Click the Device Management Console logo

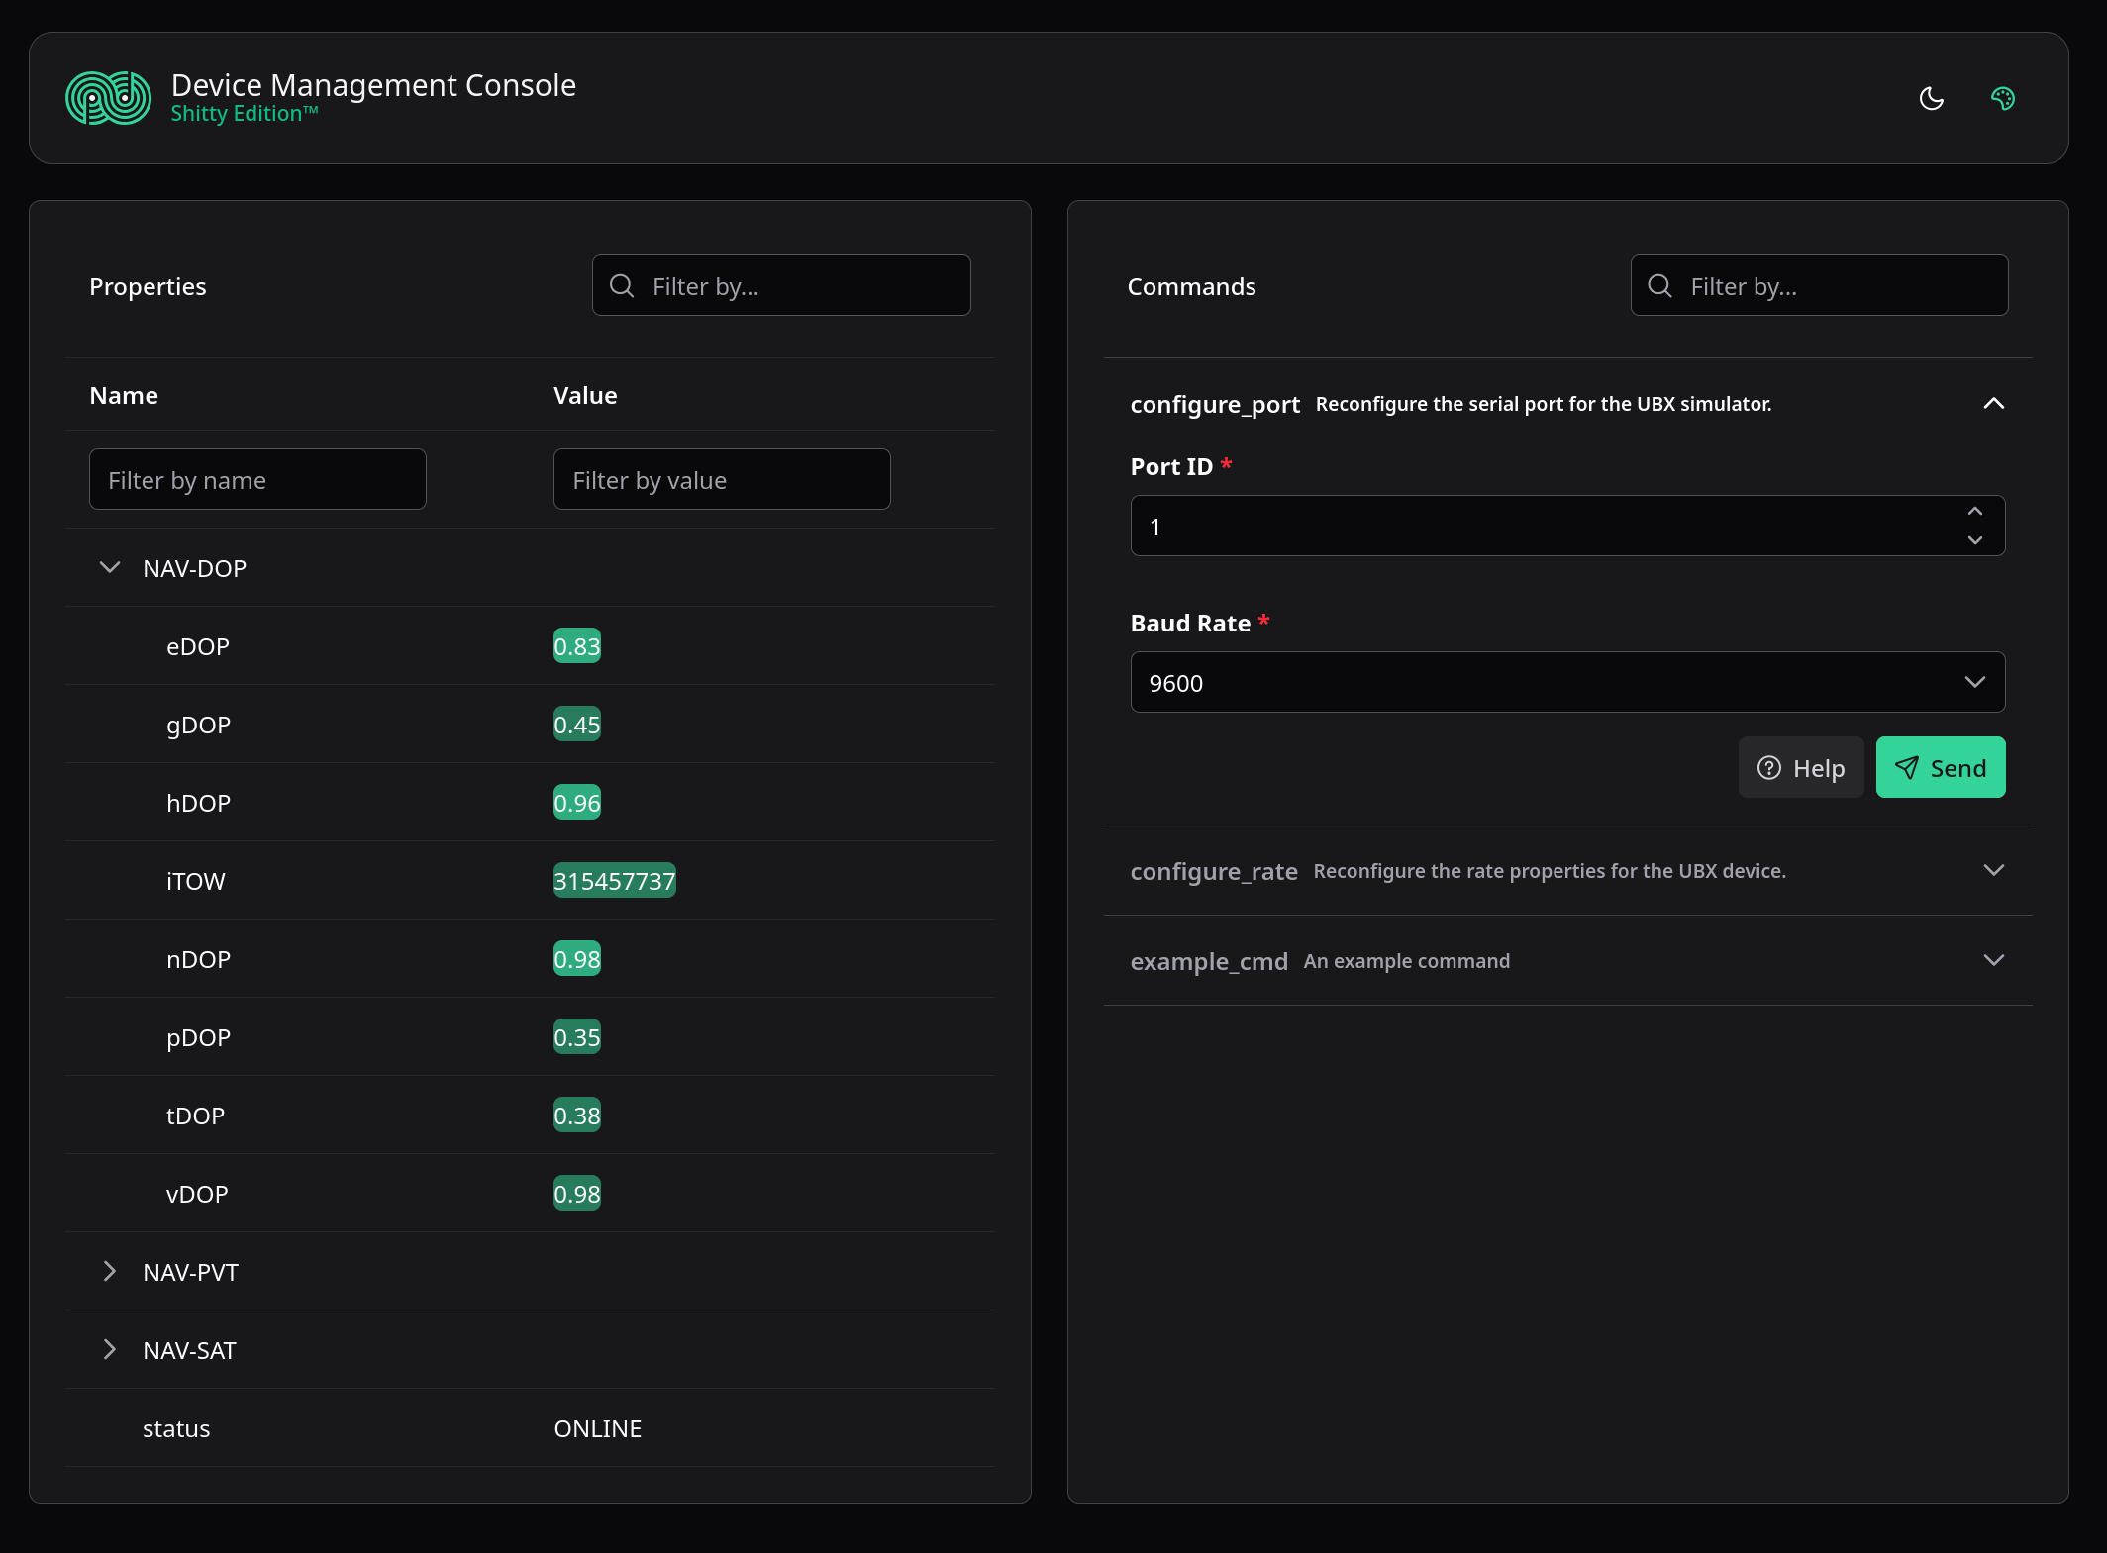point(109,98)
